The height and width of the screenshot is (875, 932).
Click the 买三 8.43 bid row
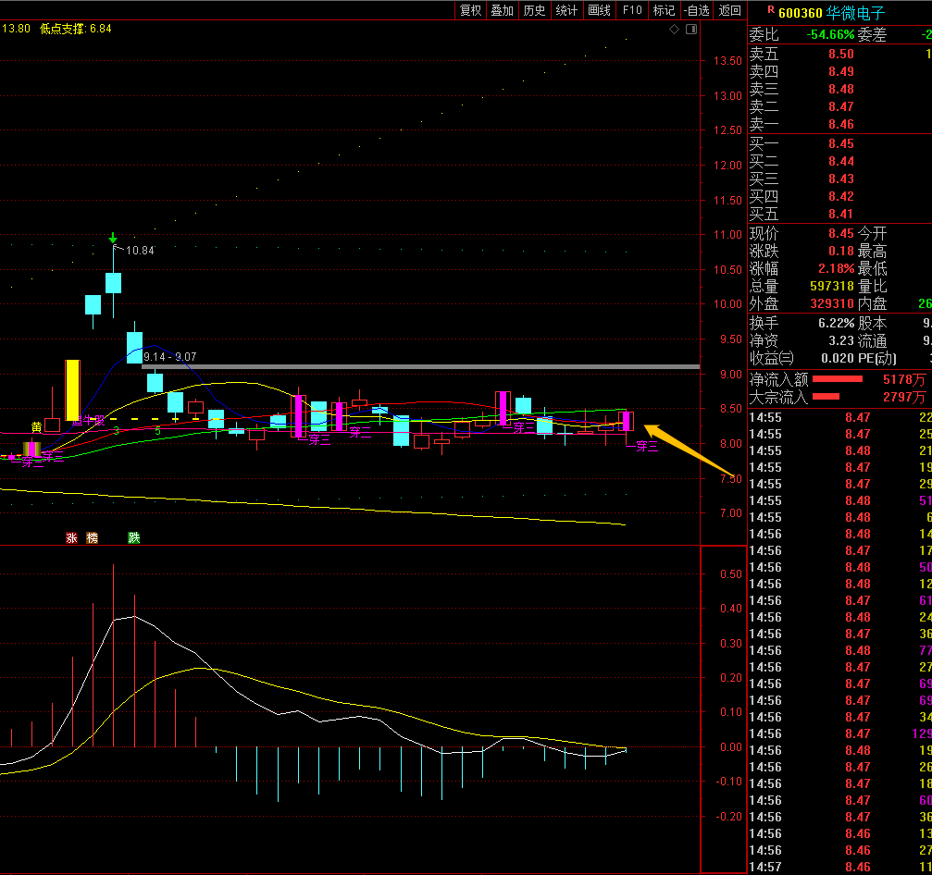tap(839, 179)
